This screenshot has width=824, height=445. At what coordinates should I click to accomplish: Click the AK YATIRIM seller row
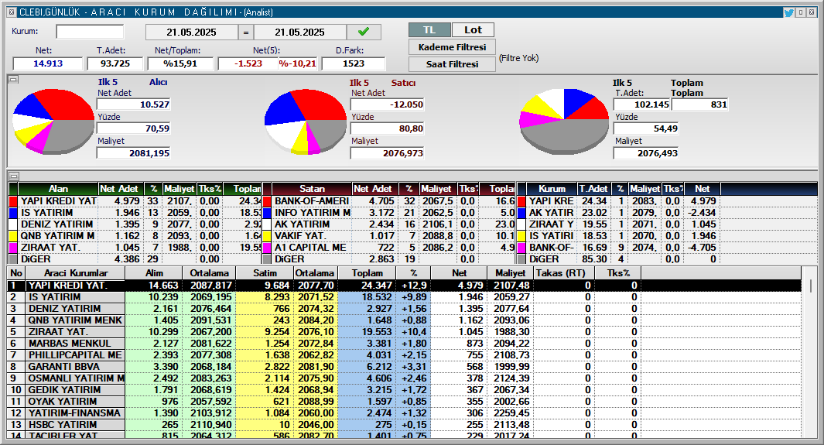[389, 224]
